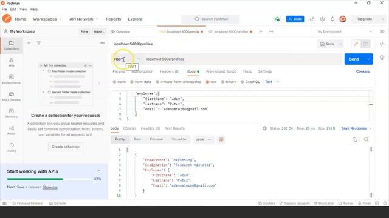Copy the response body icon

(355, 140)
